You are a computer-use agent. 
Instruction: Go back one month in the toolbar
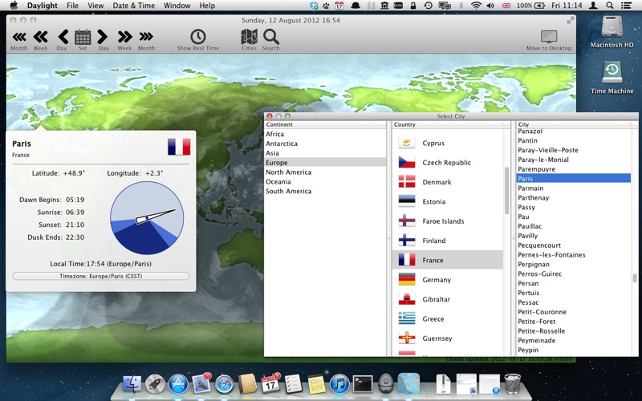pos(19,37)
